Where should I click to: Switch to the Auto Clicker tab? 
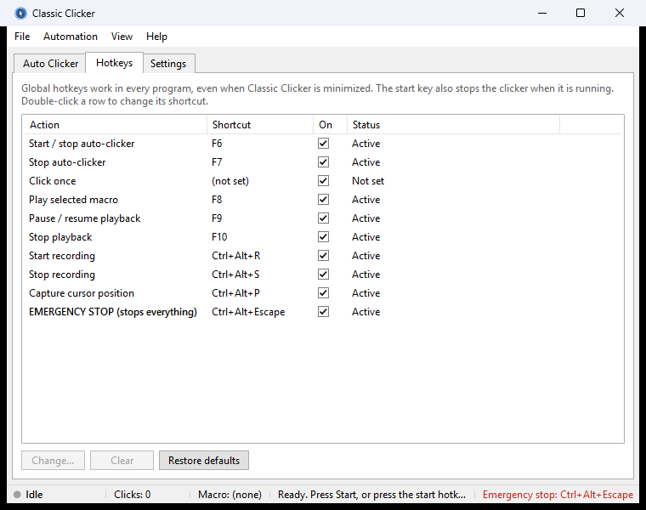point(50,64)
